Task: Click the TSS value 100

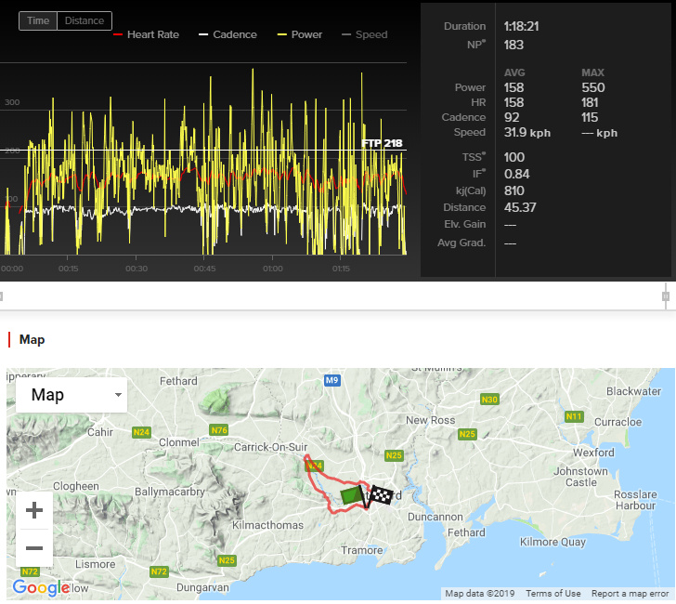Action: click(513, 157)
